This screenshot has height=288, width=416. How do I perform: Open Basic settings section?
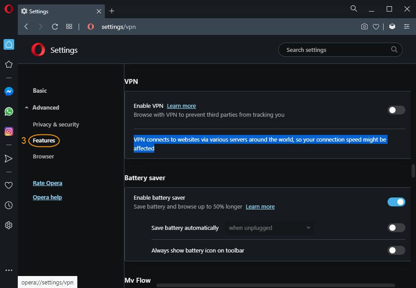tap(40, 91)
